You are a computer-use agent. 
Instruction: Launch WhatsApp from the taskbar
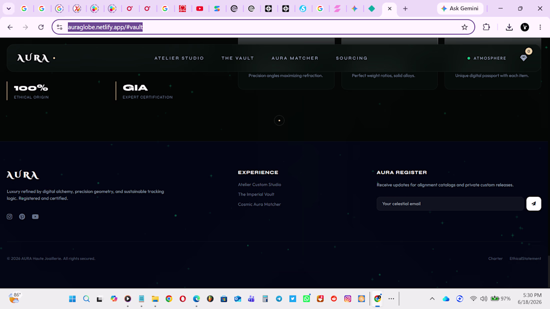coord(306,299)
